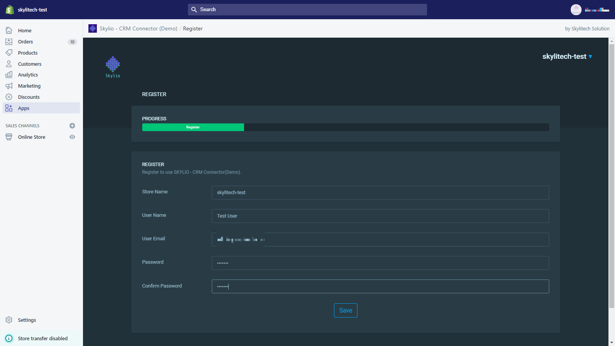
Task: Add a sales channel with plus icon
Action: (x=72, y=126)
